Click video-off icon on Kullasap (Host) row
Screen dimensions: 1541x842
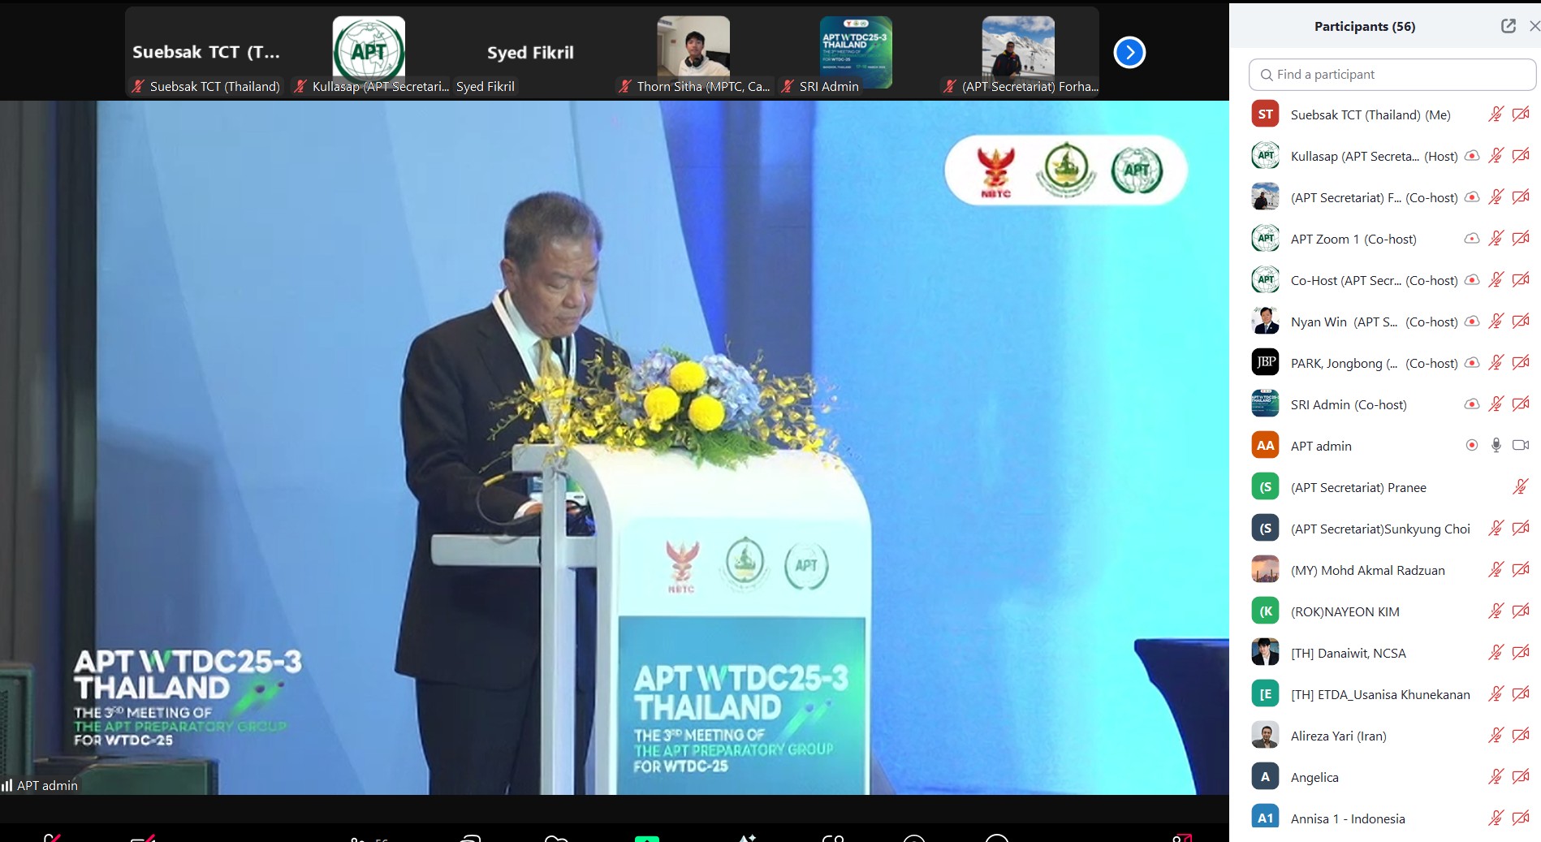coord(1521,156)
